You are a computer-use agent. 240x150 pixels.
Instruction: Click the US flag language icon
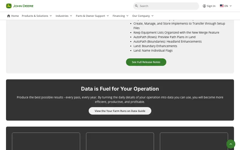222,6
